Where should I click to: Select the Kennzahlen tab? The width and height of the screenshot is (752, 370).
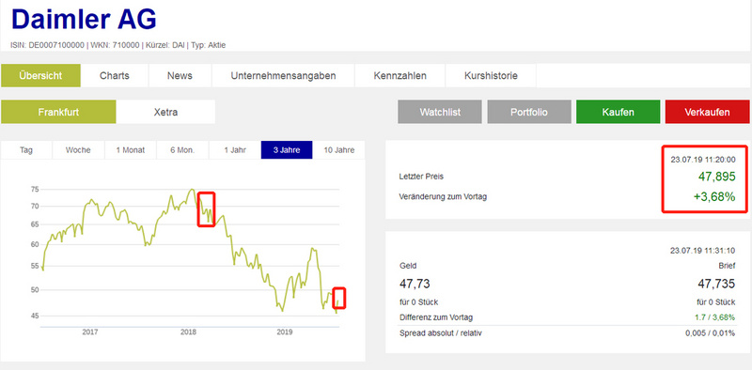click(x=400, y=76)
